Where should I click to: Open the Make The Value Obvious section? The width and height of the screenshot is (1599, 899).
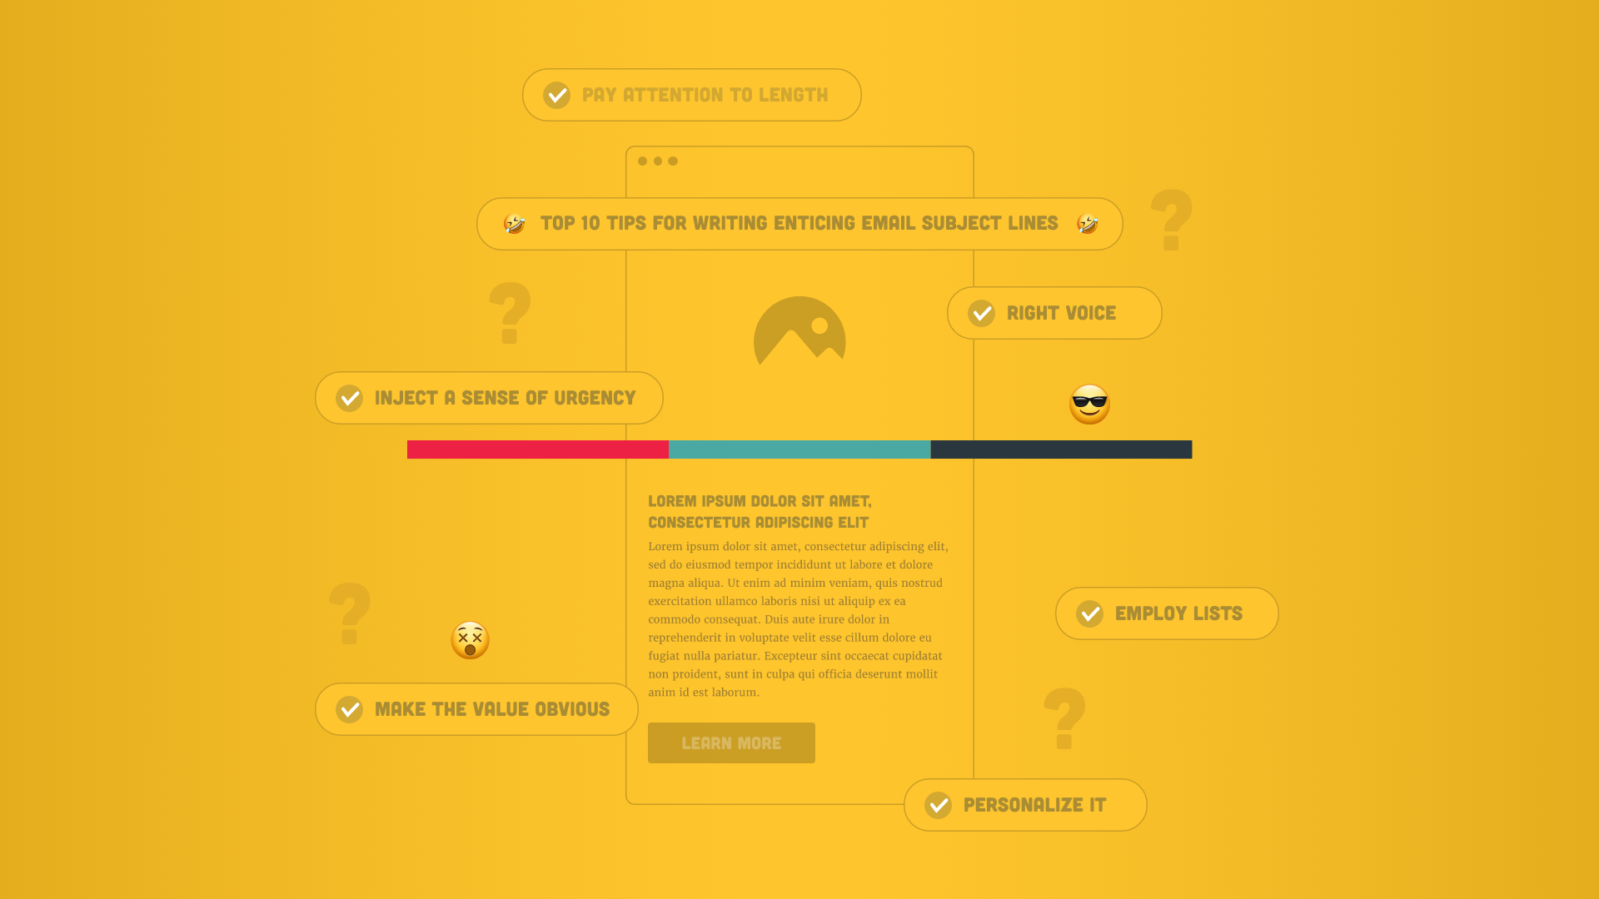pos(476,708)
